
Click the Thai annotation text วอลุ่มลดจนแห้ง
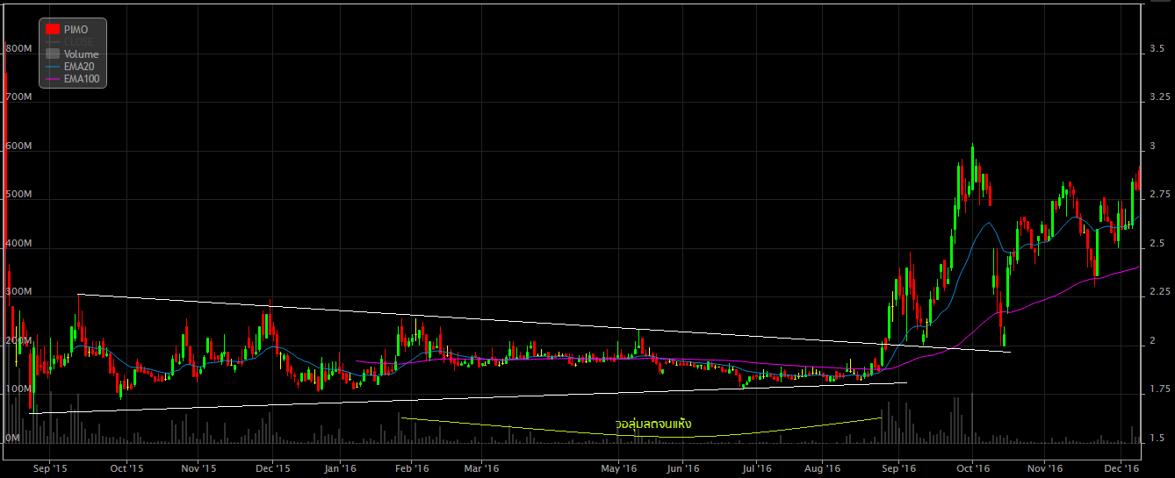point(653,424)
